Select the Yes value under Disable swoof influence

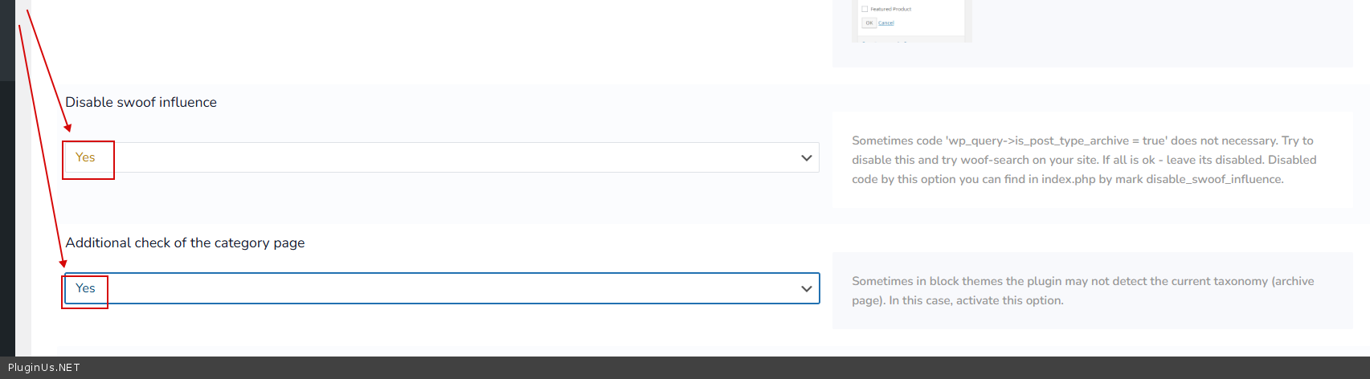click(x=85, y=157)
